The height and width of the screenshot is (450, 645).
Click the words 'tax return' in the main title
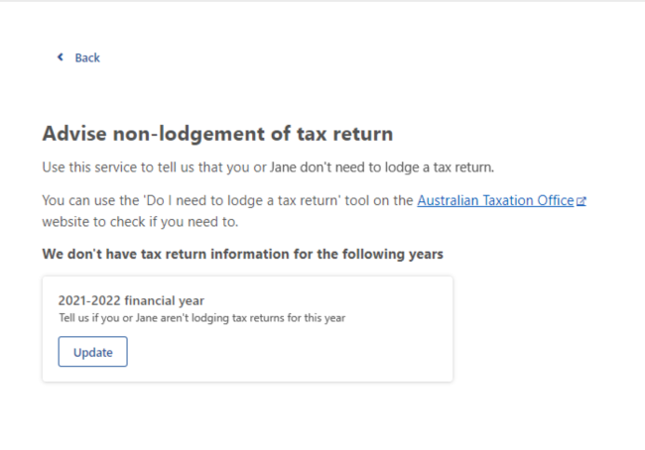[344, 134]
